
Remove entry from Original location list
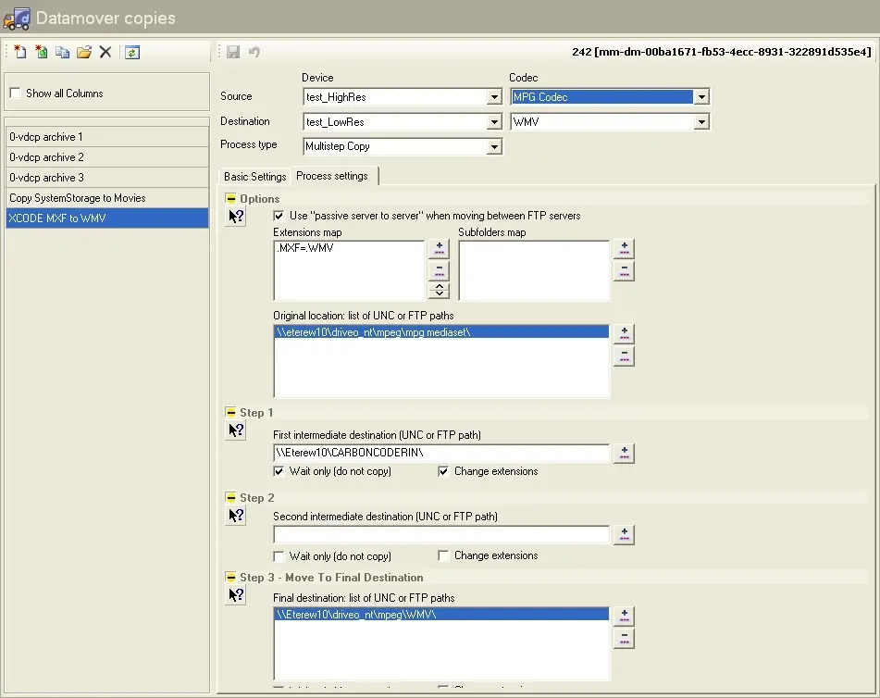[624, 356]
